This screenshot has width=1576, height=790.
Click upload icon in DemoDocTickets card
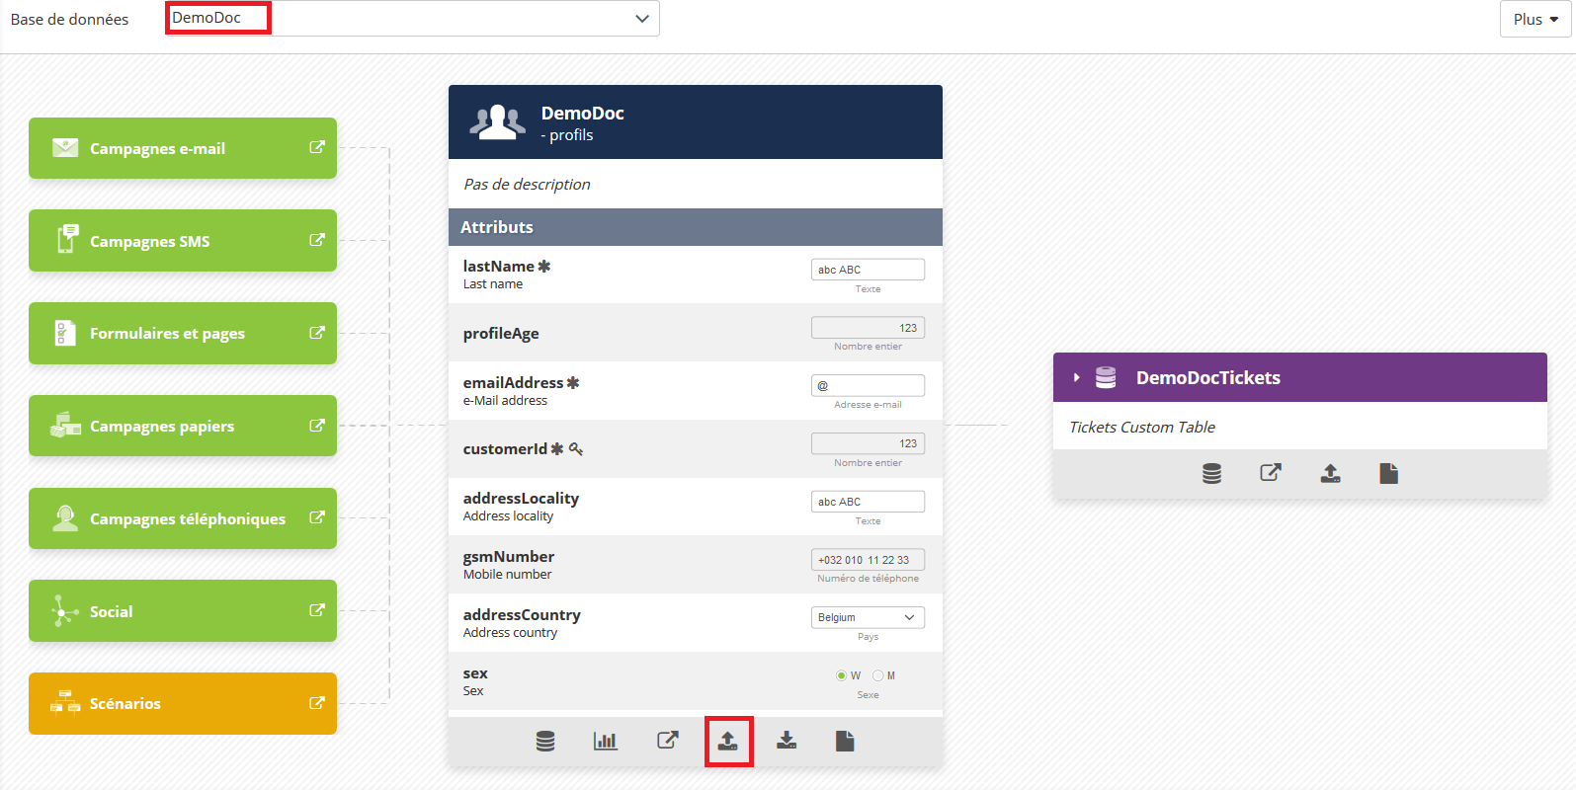[x=1331, y=474]
